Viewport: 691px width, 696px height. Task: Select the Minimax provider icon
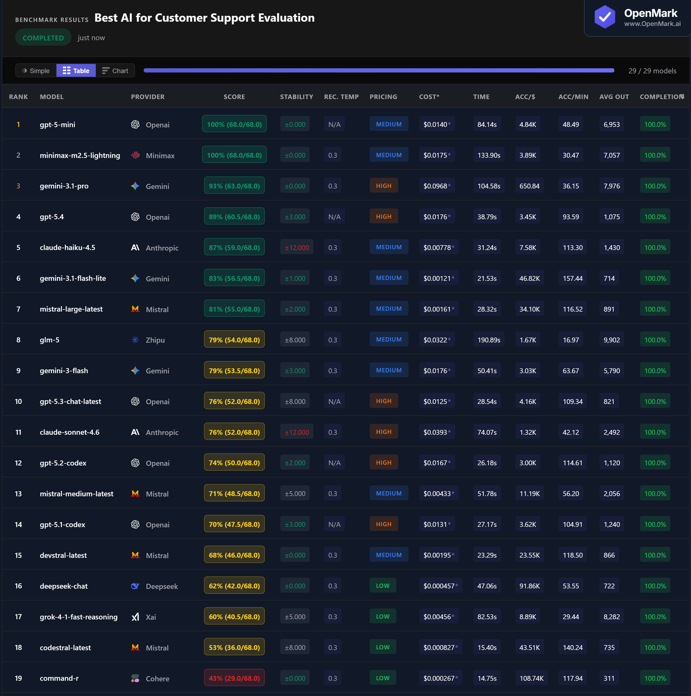[135, 155]
